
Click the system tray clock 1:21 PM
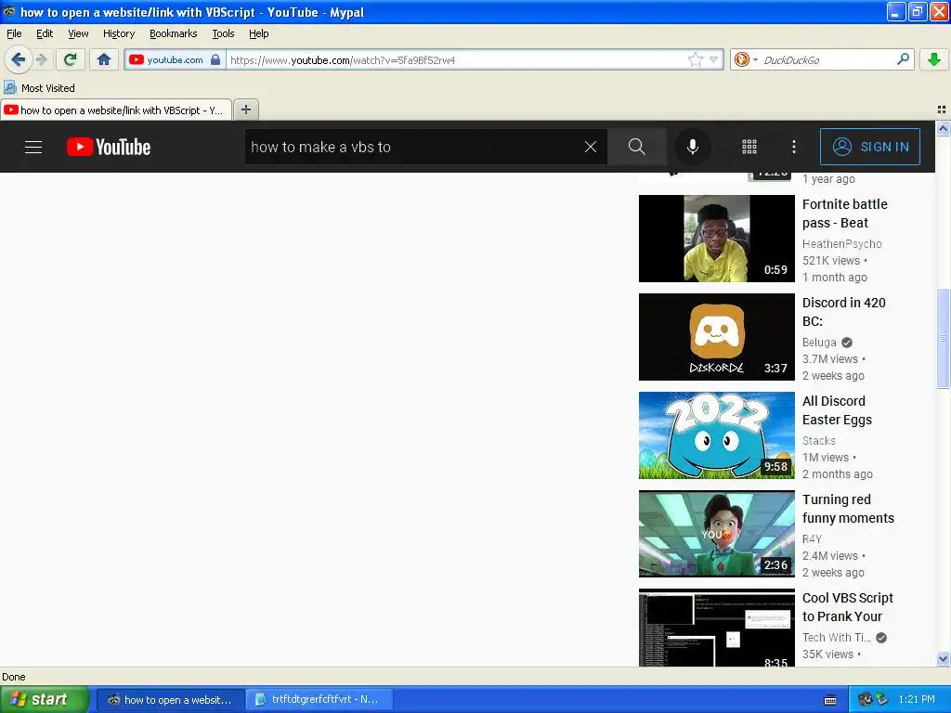click(917, 699)
